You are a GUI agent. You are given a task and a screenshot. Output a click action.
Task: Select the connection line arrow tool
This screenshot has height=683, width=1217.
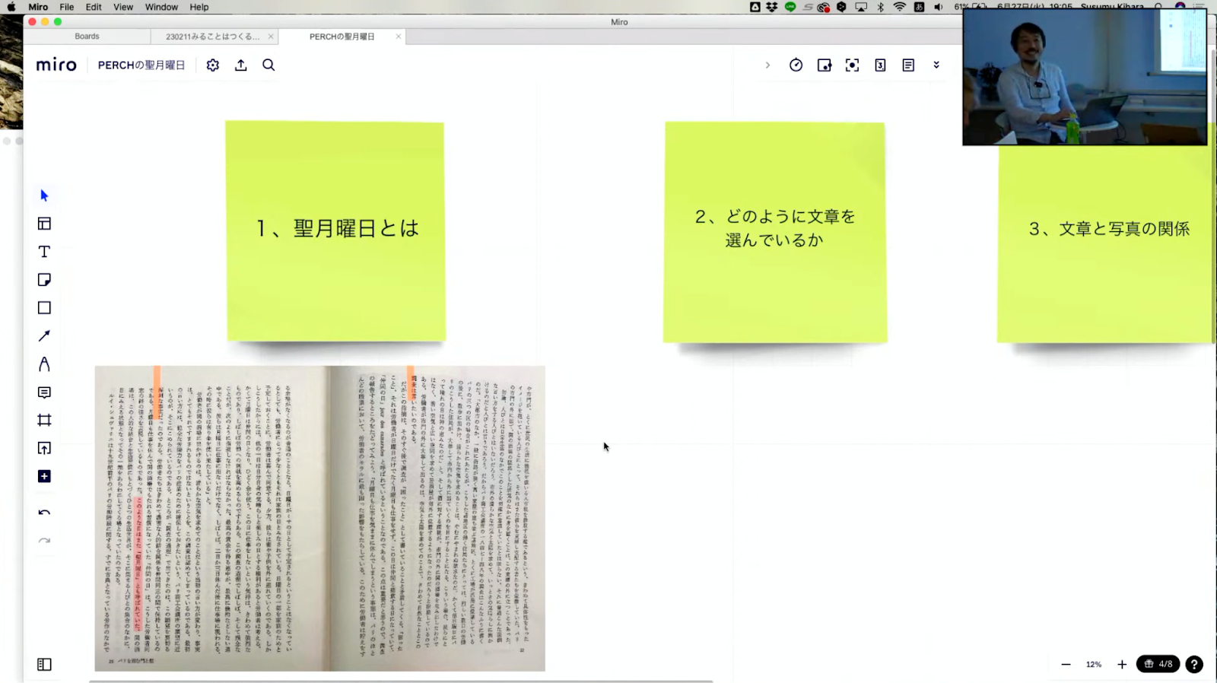coord(44,336)
